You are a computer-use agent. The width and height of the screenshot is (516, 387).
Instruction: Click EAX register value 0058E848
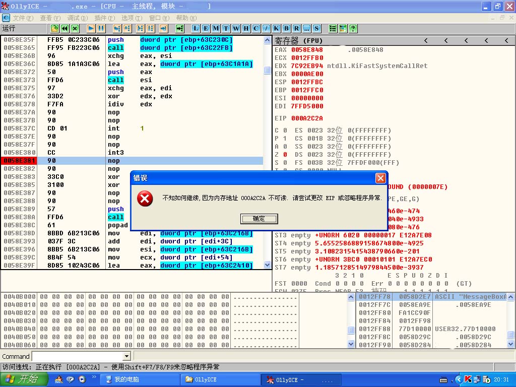coord(307,50)
